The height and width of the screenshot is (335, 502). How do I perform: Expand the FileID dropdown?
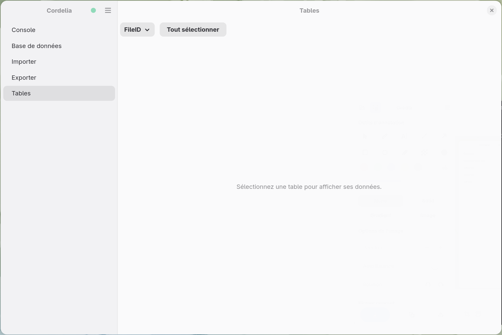tap(137, 30)
